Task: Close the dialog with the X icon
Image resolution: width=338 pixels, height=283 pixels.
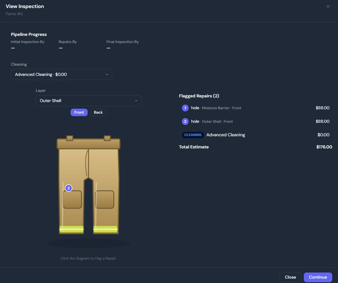Action: (328, 6)
